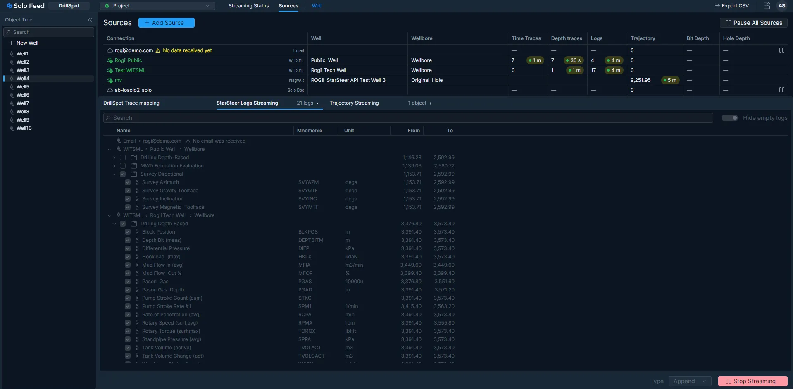Collapse the Object Tree panel

click(x=90, y=20)
